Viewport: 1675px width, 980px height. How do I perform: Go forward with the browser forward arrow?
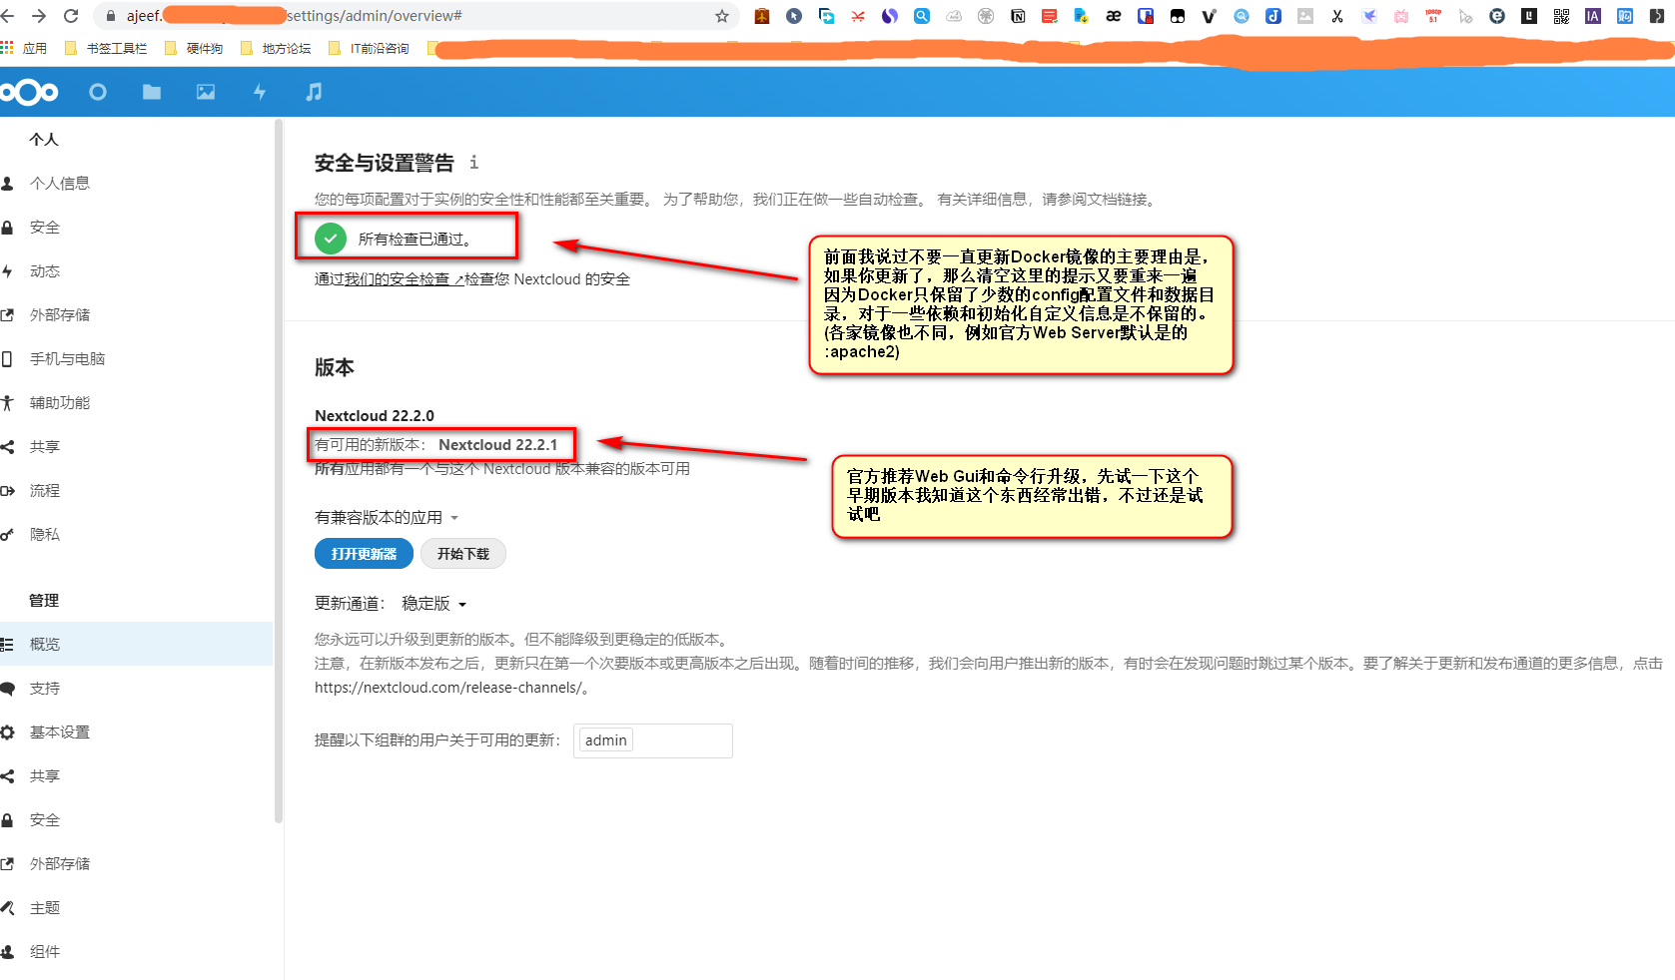click(x=39, y=16)
